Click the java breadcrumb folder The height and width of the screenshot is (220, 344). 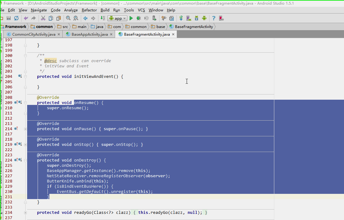[x=97, y=27]
